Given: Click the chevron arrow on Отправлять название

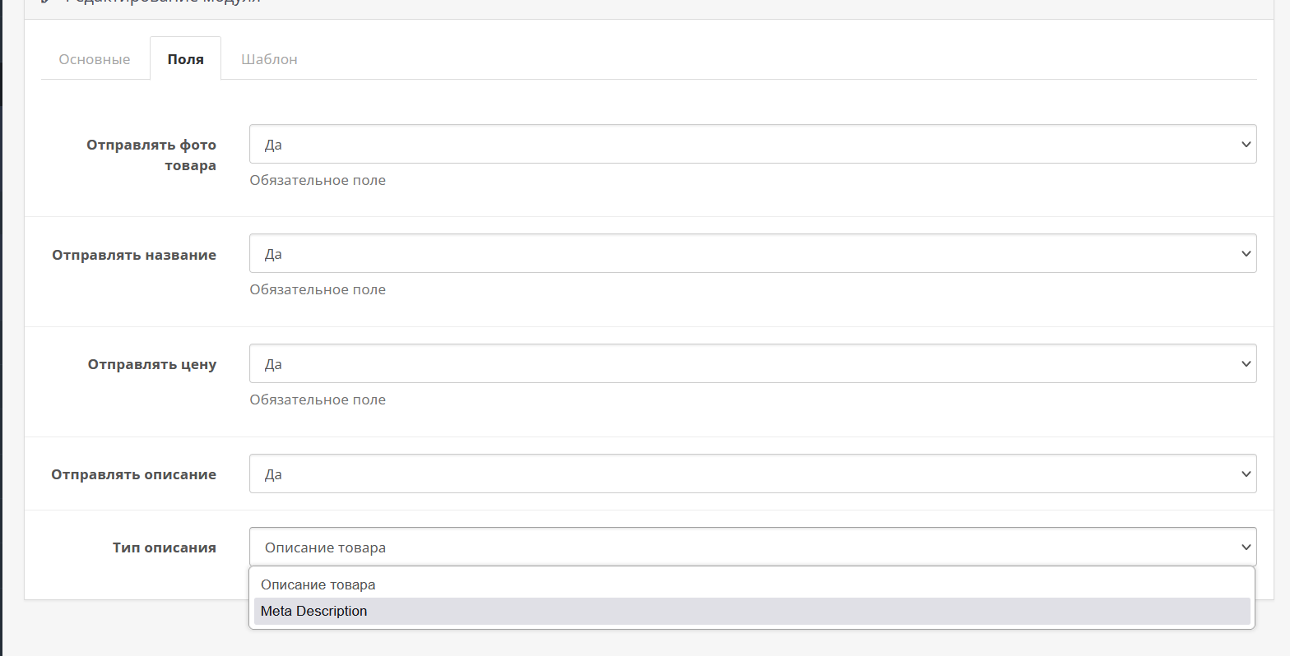Looking at the screenshot, I should (x=1245, y=254).
